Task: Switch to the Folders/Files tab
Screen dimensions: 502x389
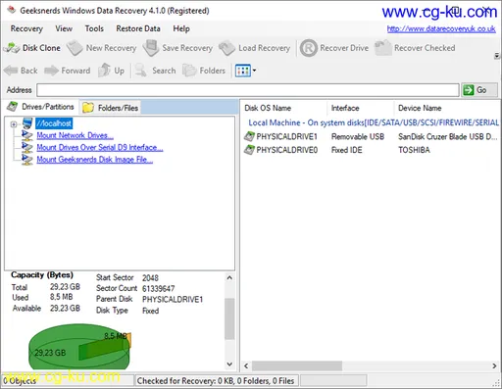Action: pyautogui.click(x=111, y=108)
